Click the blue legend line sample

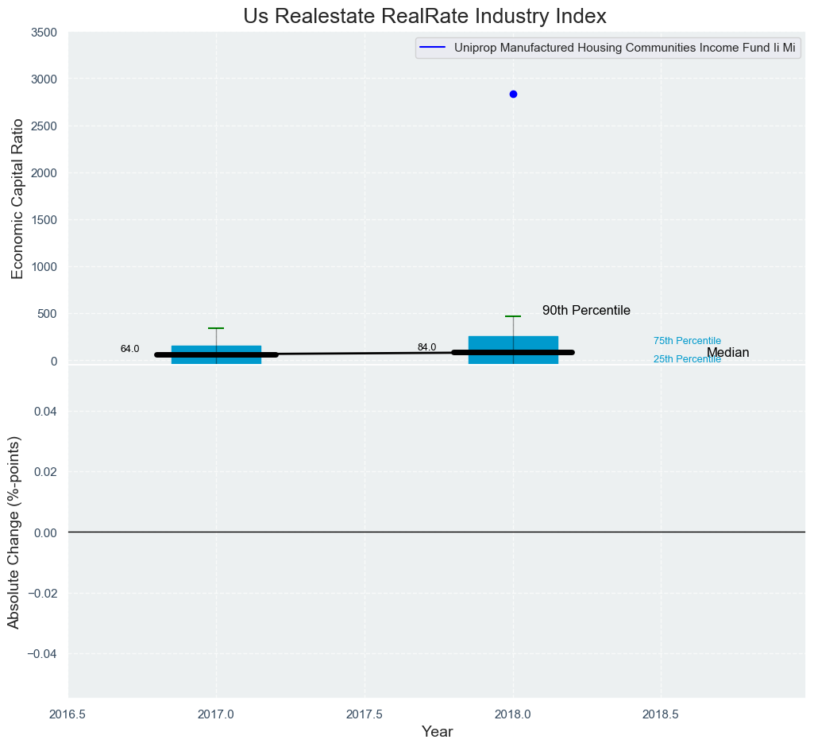point(433,48)
